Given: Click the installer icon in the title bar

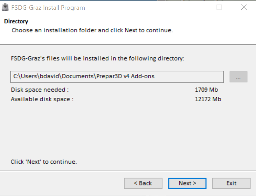Looking at the screenshot, I should click(5, 7).
